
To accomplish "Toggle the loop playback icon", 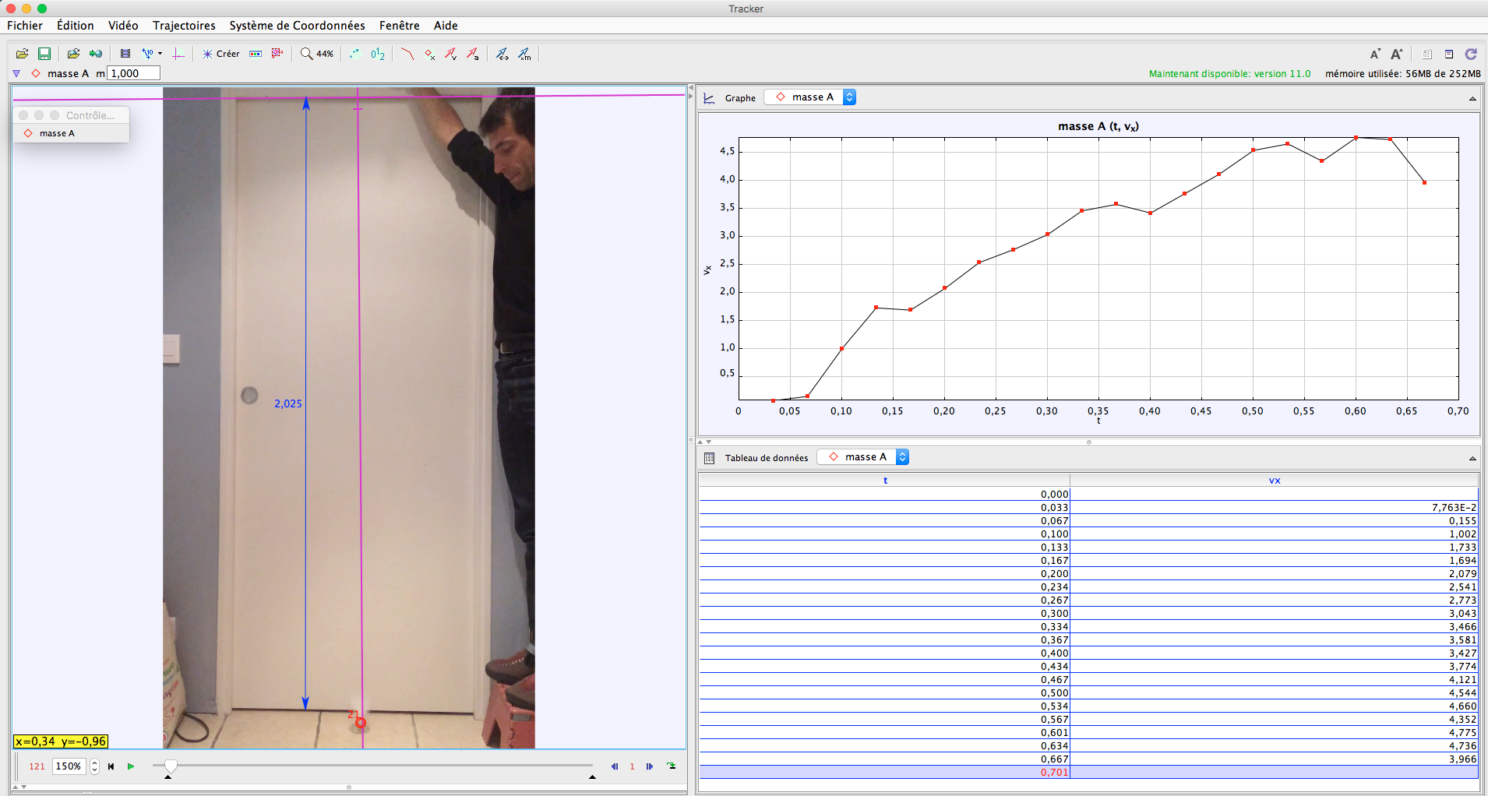I will click(672, 766).
